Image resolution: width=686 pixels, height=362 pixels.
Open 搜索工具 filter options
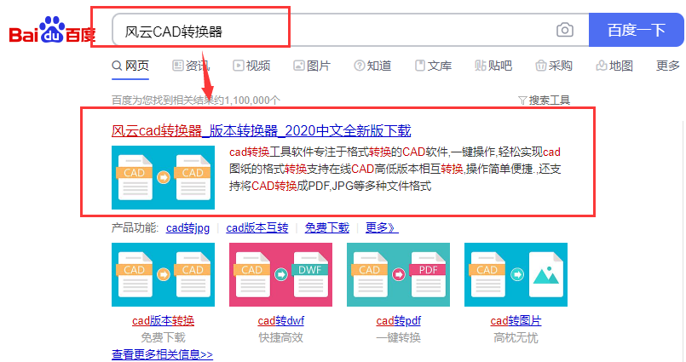tap(545, 101)
